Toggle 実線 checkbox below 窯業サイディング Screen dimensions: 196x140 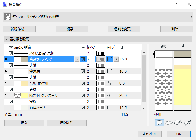pyautogui.click(x=11, y=65)
